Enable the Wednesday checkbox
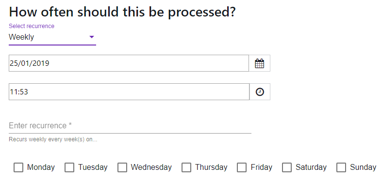 (122, 167)
